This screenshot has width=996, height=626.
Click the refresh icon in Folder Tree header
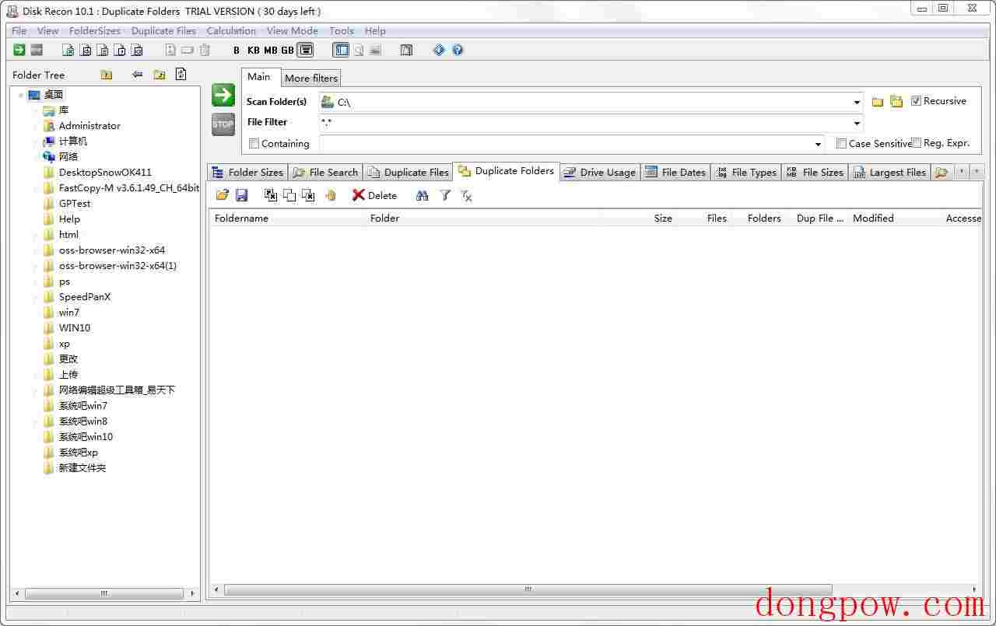[181, 75]
